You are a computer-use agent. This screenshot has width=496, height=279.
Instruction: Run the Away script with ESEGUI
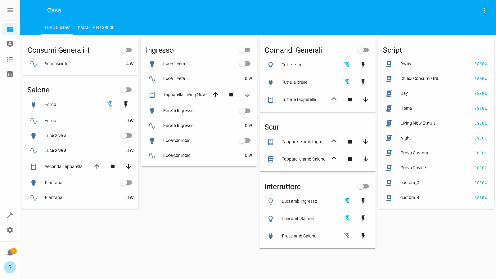(481, 64)
